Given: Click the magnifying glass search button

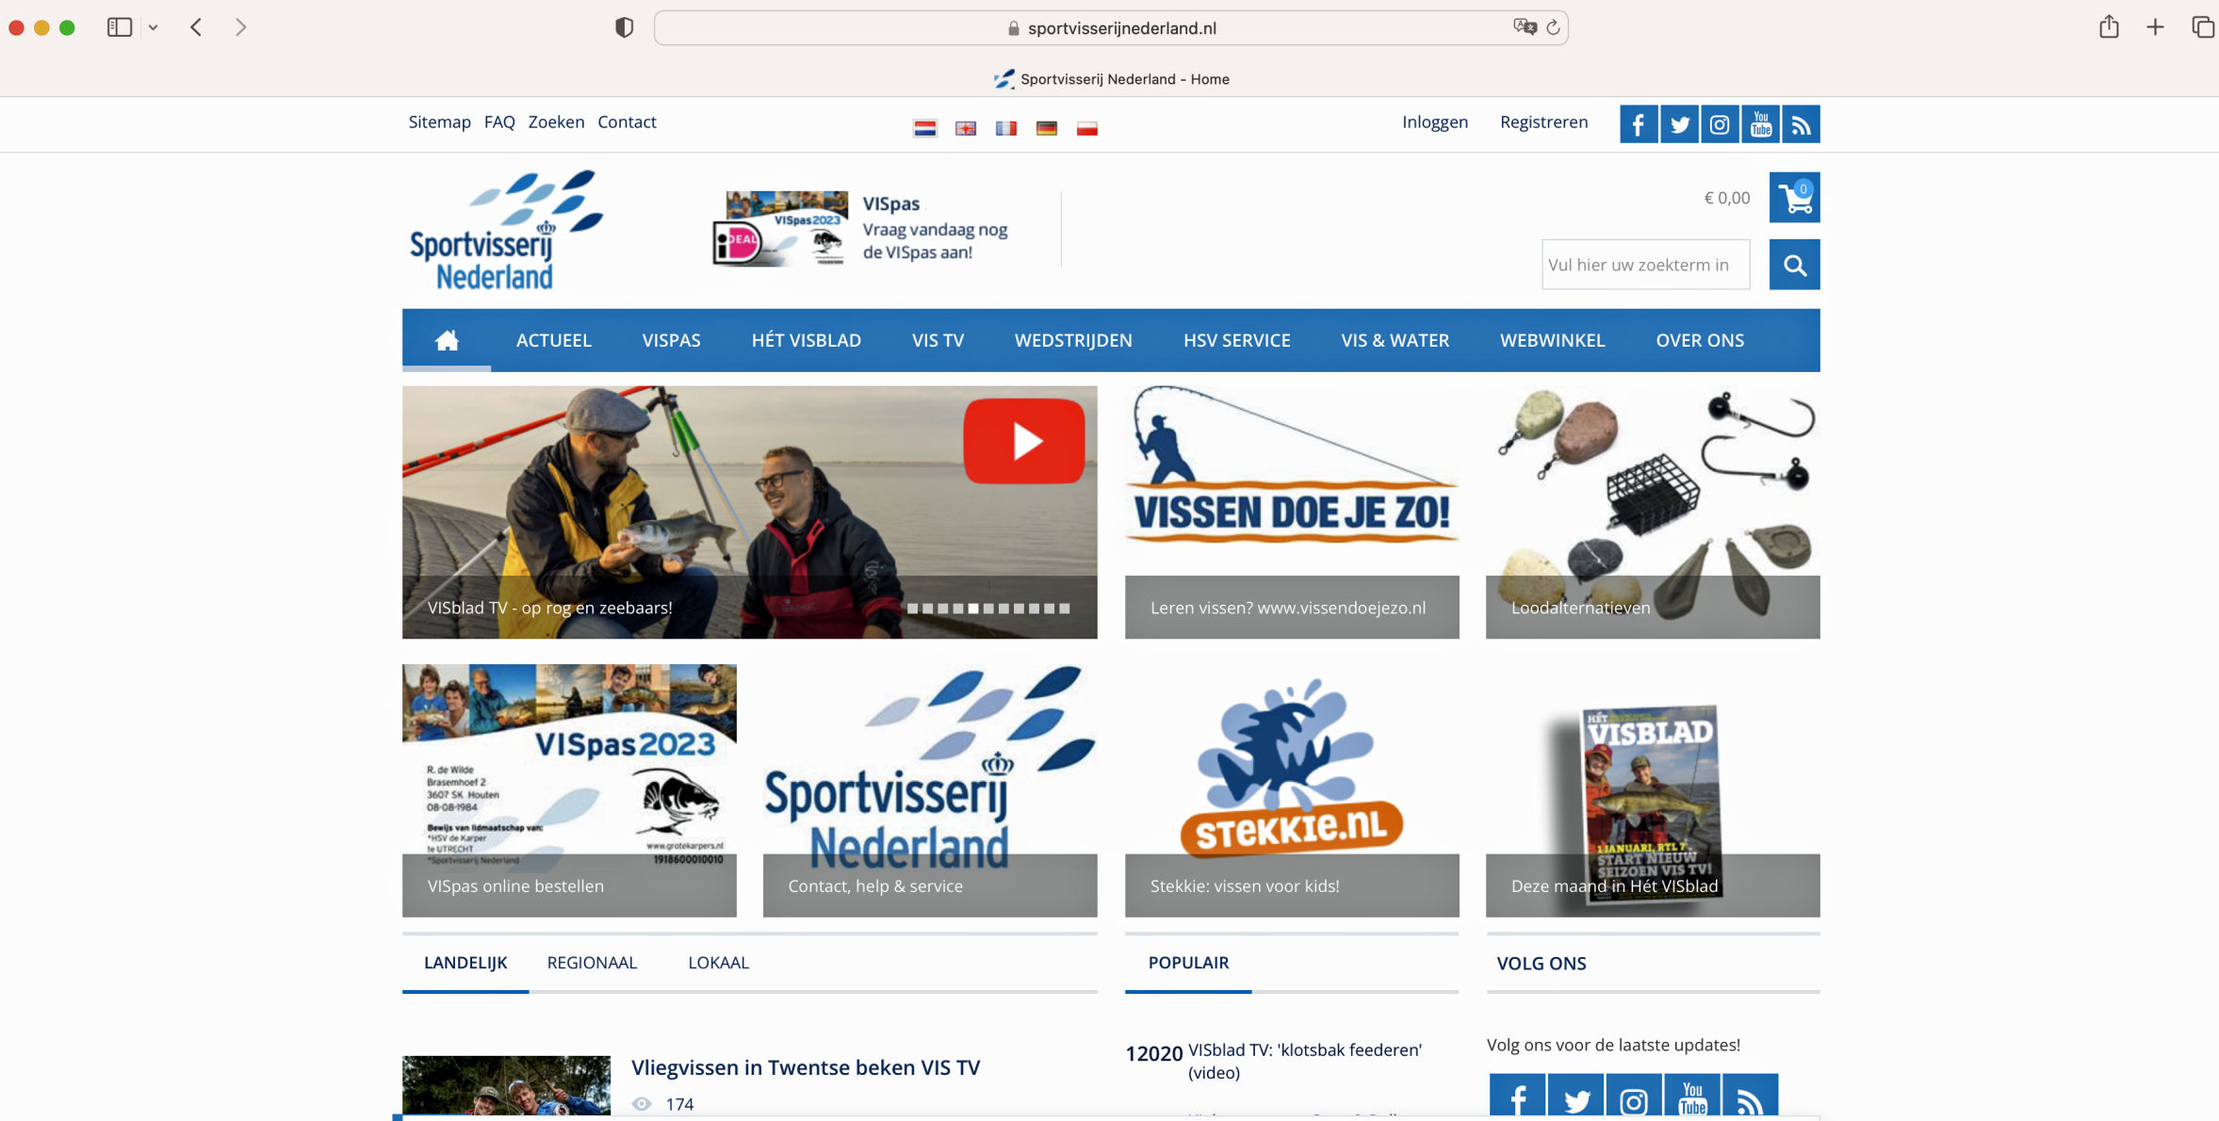Looking at the screenshot, I should [x=1794, y=265].
